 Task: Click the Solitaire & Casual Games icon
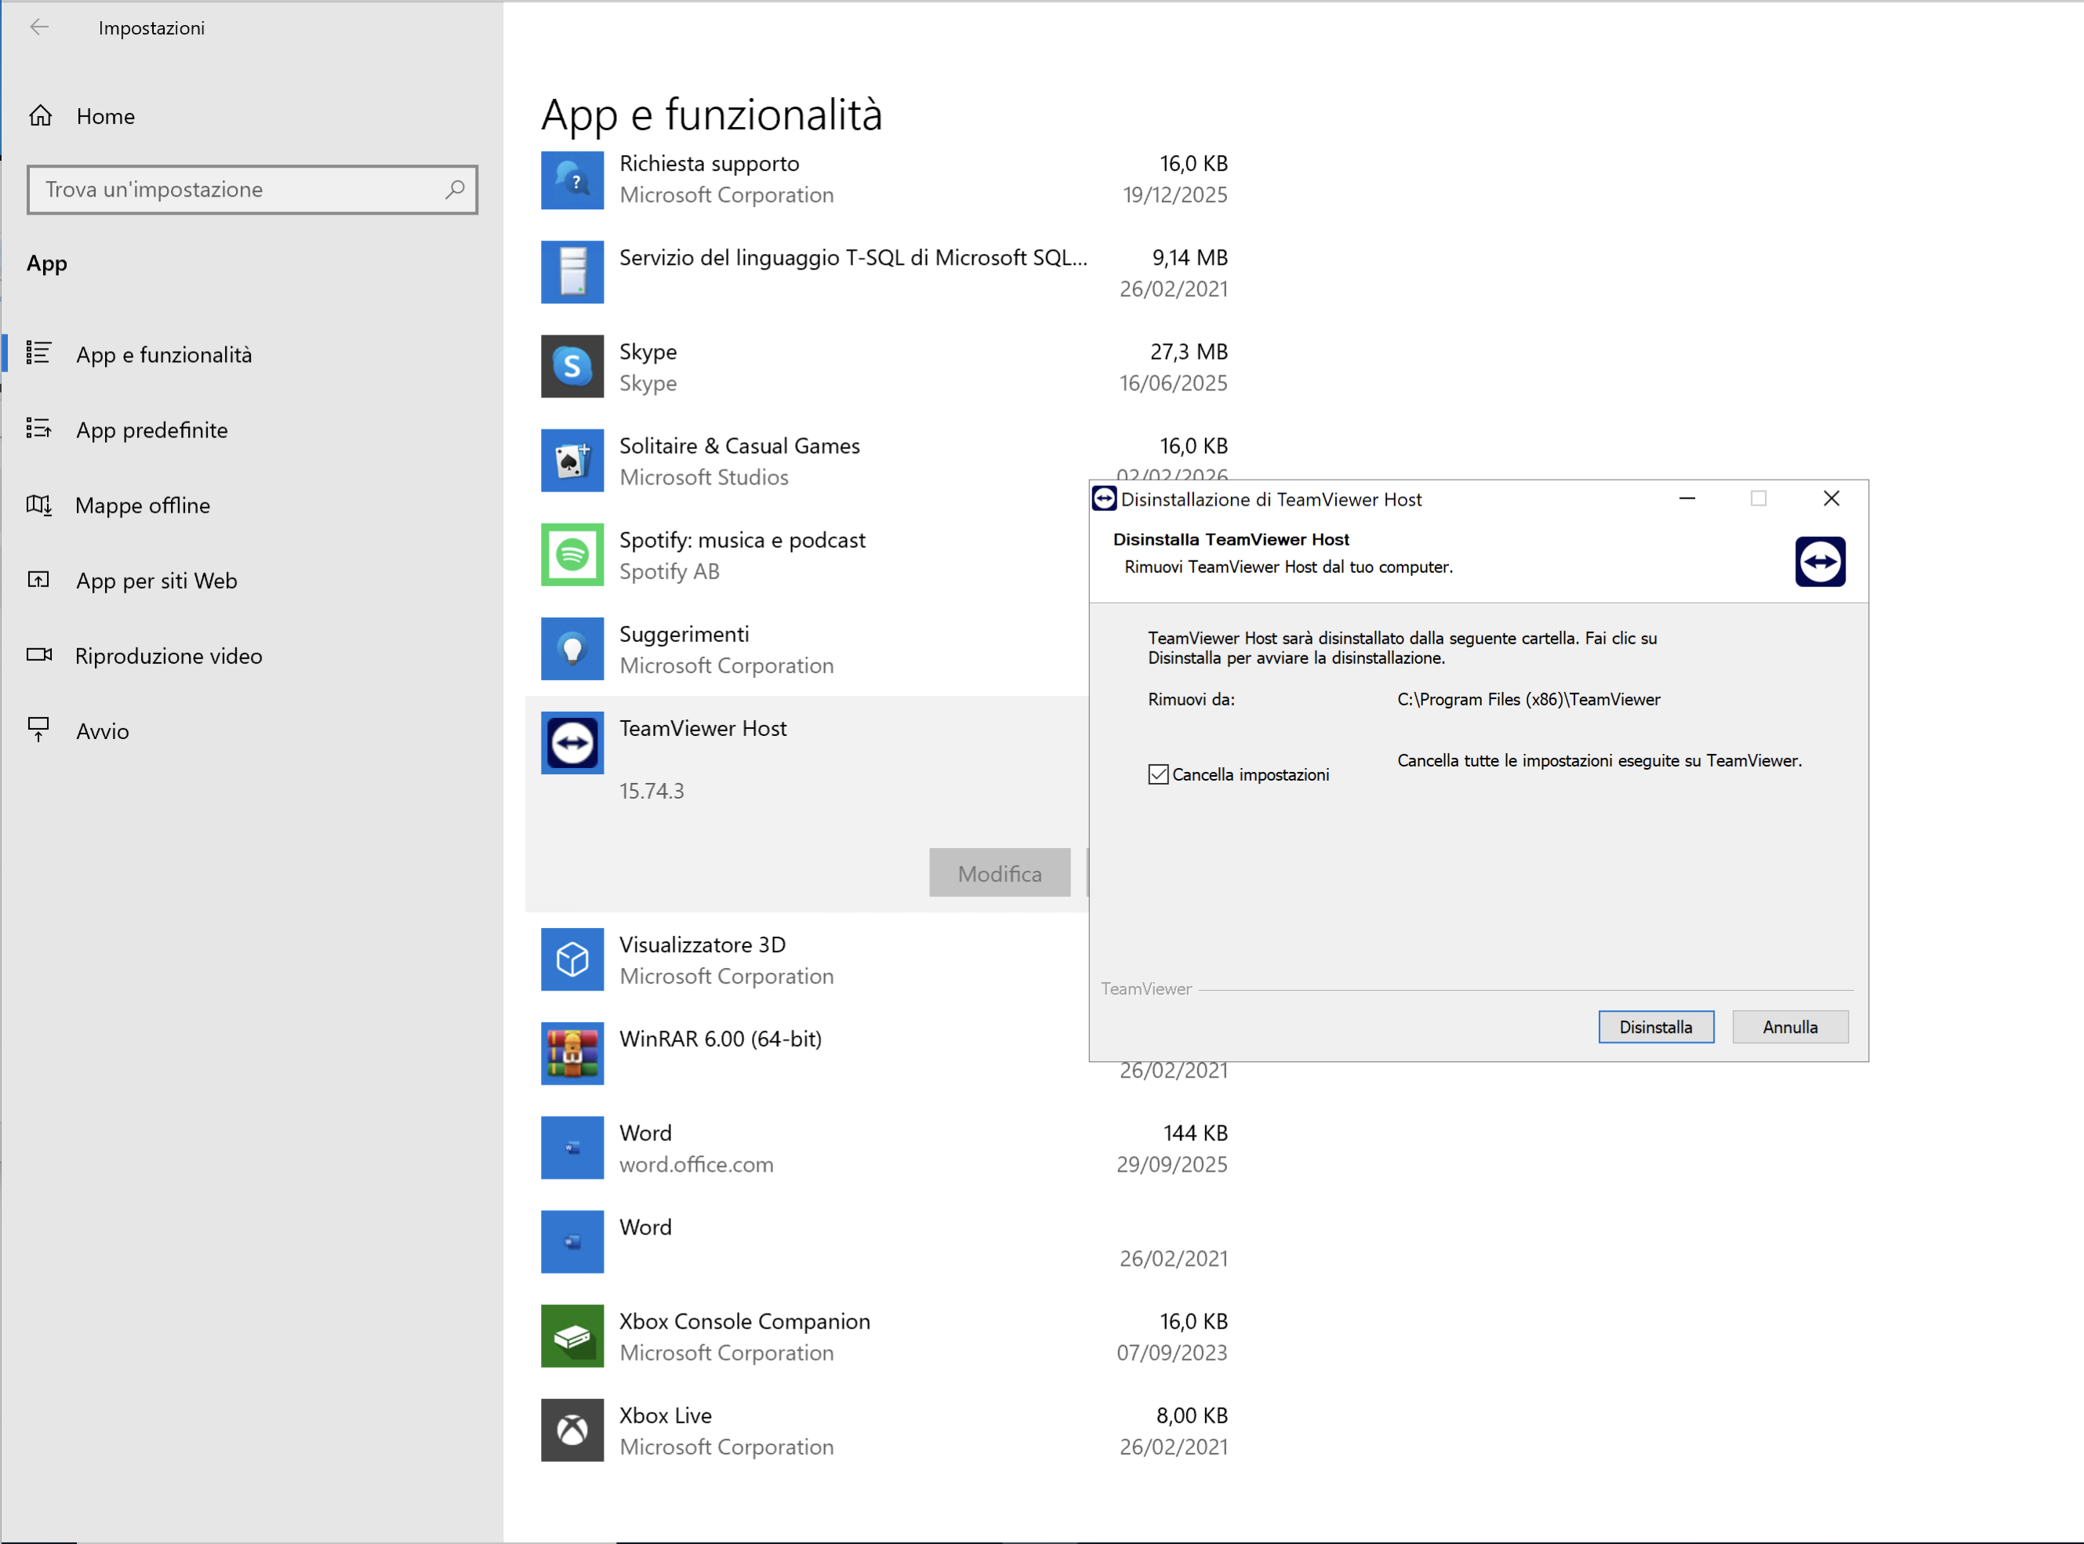point(572,461)
